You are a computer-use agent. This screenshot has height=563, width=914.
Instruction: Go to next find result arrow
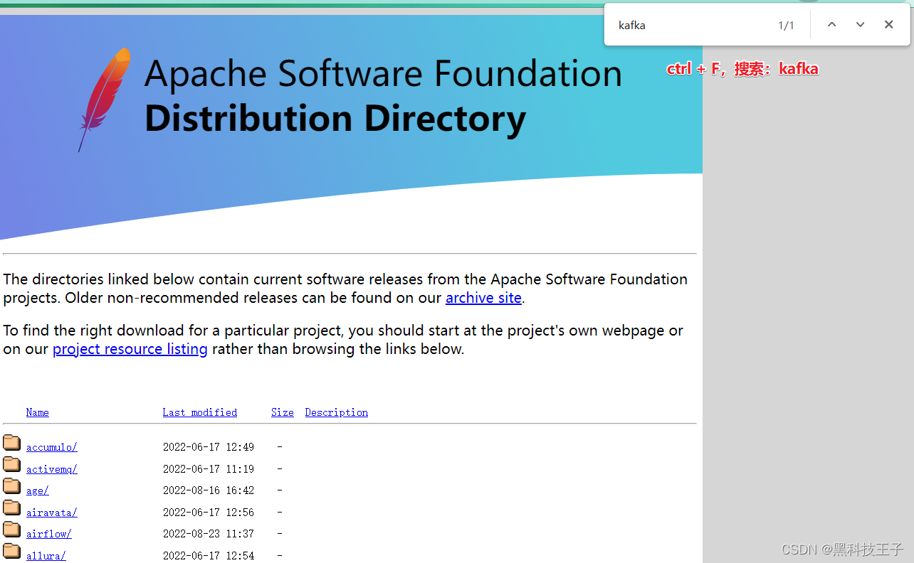click(860, 25)
